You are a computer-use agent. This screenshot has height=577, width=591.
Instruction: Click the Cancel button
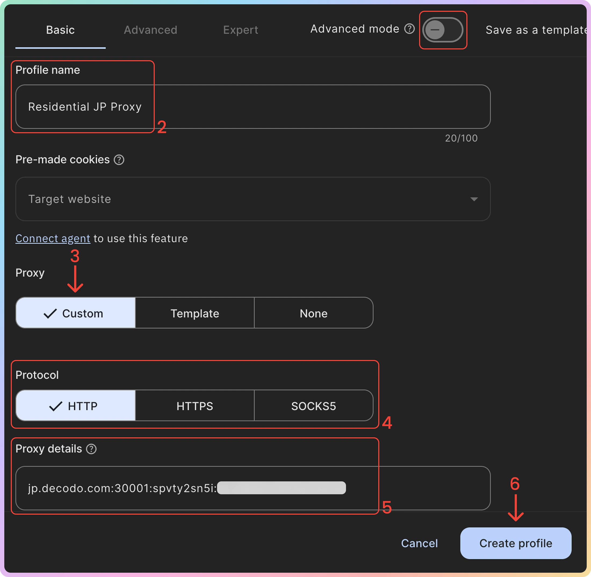pyautogui.click(x=419, y=543)
